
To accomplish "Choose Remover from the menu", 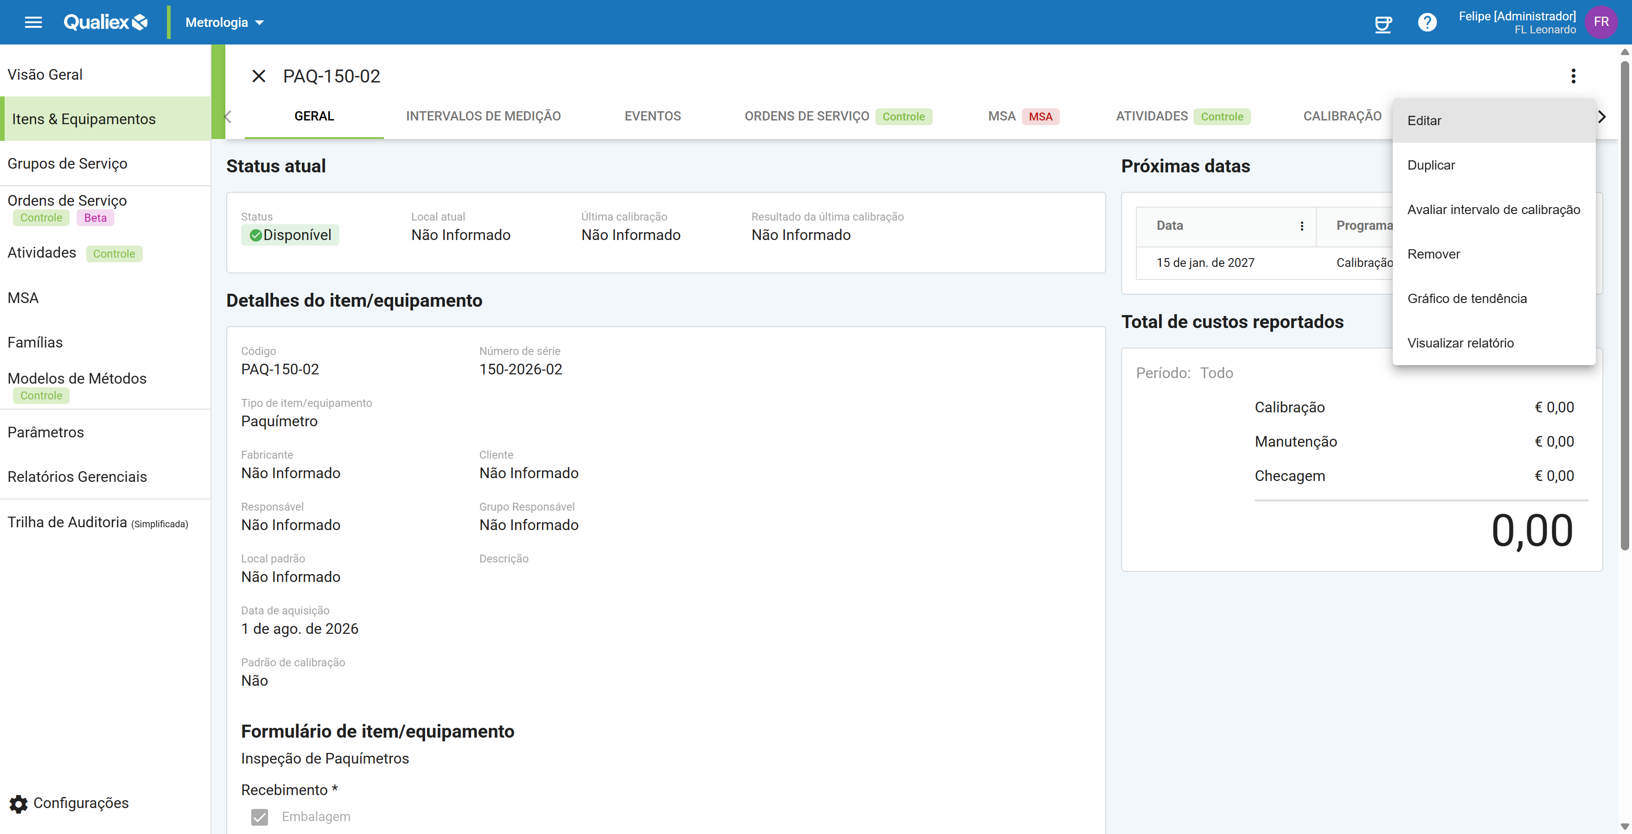I will pos(1493,254).
